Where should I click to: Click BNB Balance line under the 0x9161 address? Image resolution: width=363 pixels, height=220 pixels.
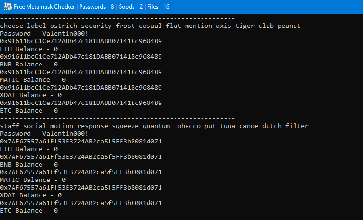pos(29,64)
